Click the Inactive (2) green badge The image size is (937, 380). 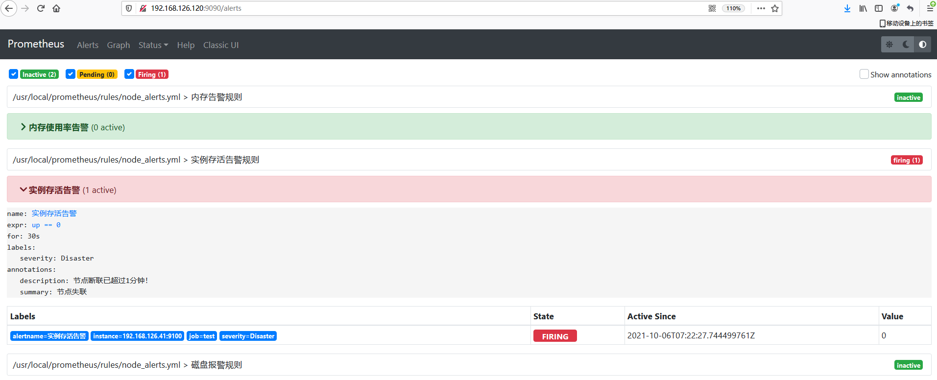click(x=39, y=74)
